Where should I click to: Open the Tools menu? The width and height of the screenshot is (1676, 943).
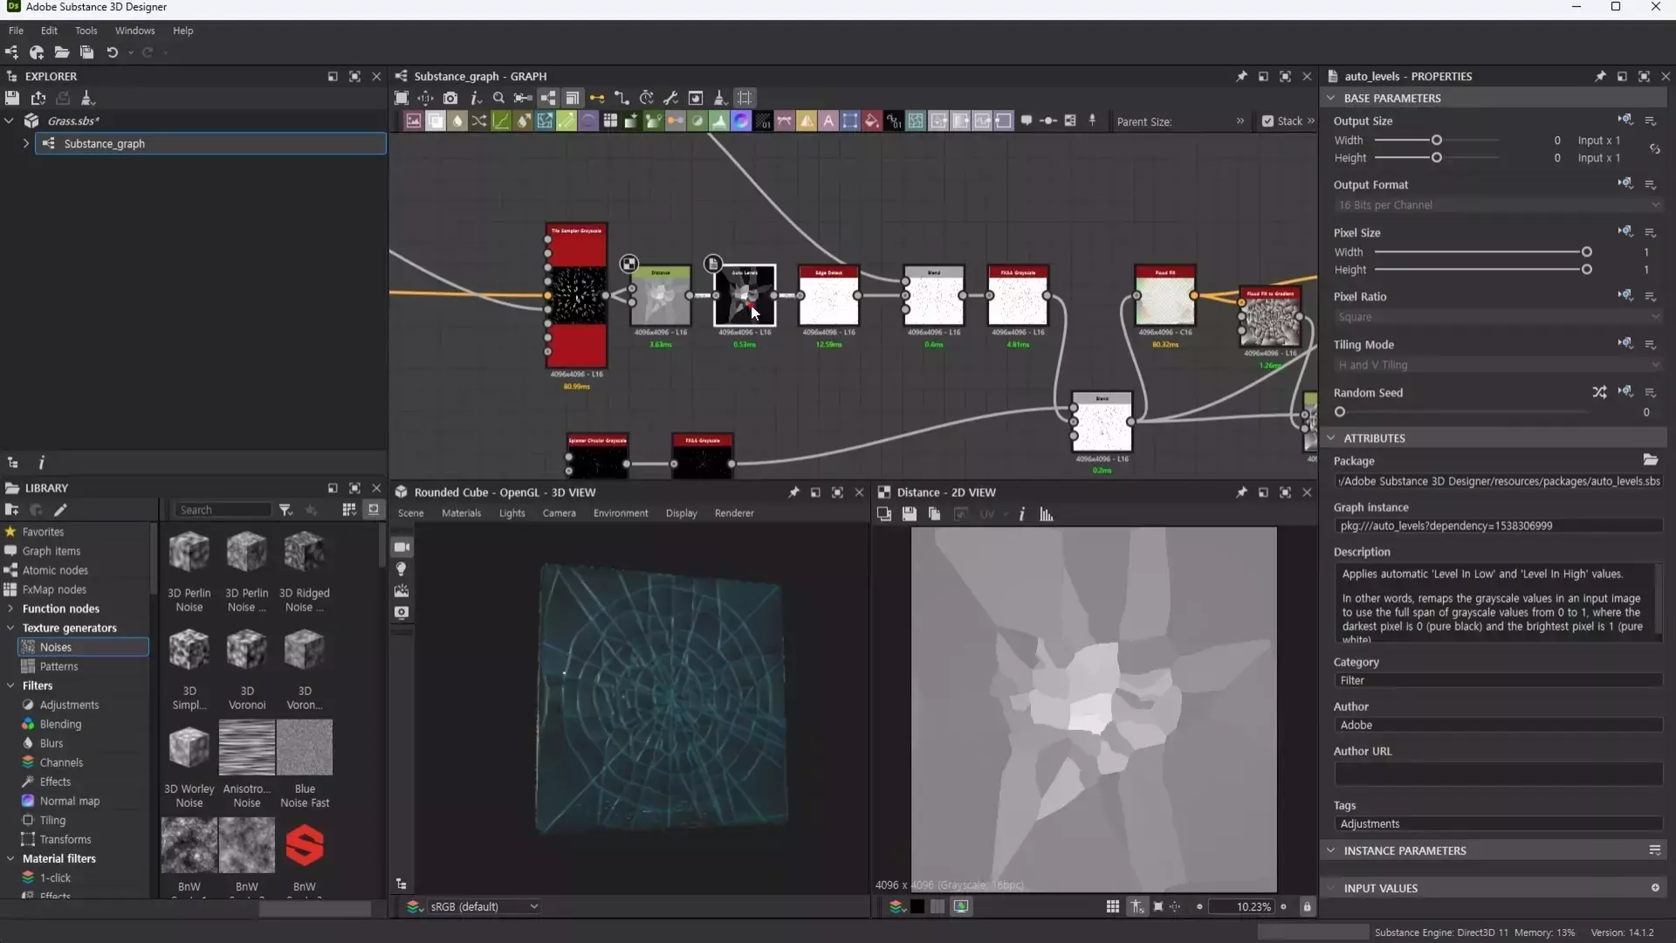(x=86, y=31)
